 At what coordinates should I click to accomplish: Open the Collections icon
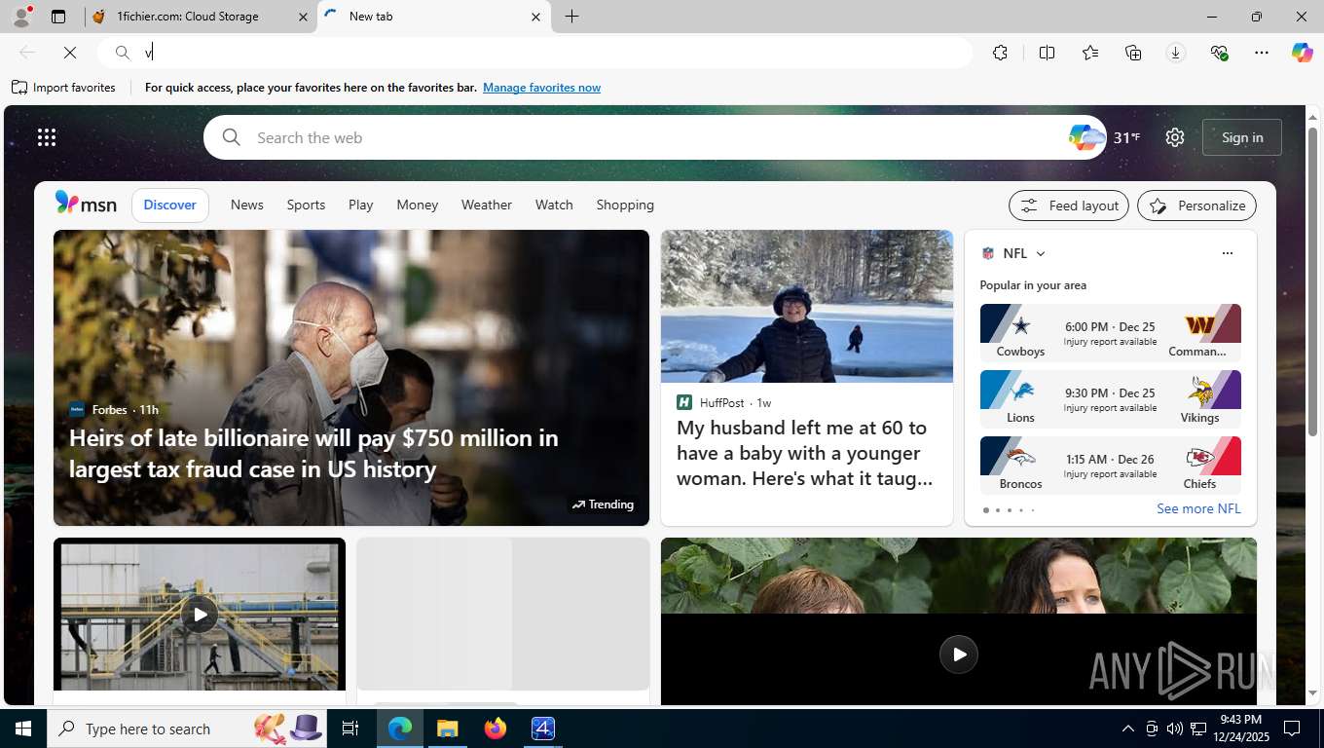coord(1133,53)
